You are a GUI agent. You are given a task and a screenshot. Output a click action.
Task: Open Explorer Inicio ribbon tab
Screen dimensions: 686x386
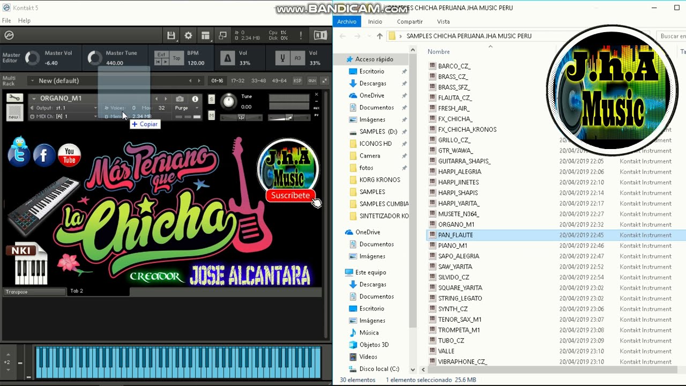tap(375, 21)
